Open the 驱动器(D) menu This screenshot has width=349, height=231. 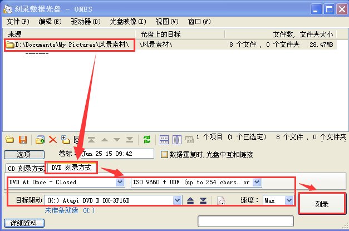pos(86,22)
